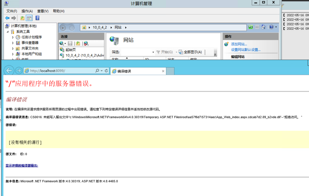Click the 添加网站 link in the Actions panel
Screen dimensions: 309x196
click(239, 43)
